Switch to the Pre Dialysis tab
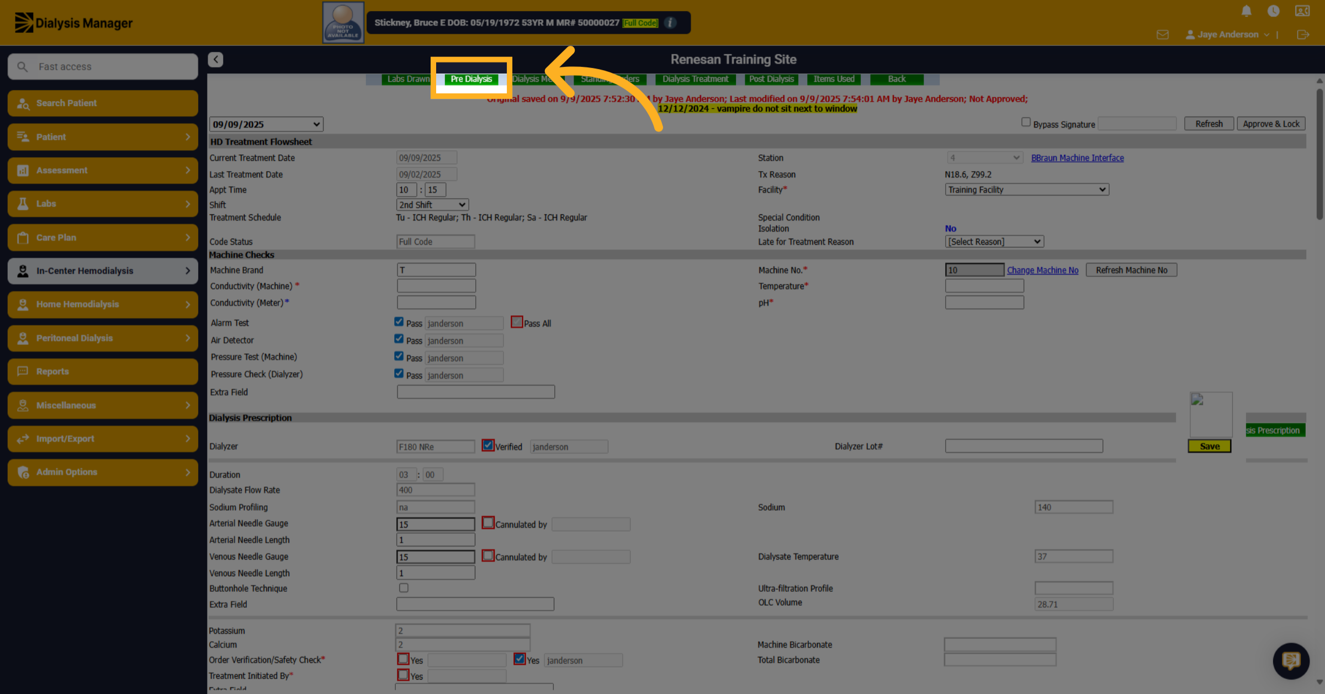1325x694 pixels. point(471,79)
